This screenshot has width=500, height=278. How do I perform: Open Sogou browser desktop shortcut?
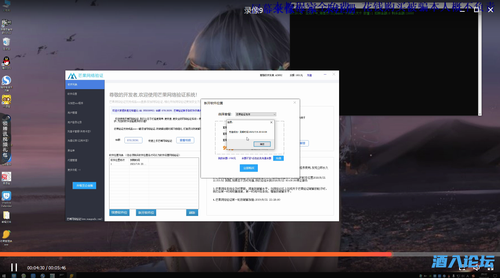click(6, 81)
